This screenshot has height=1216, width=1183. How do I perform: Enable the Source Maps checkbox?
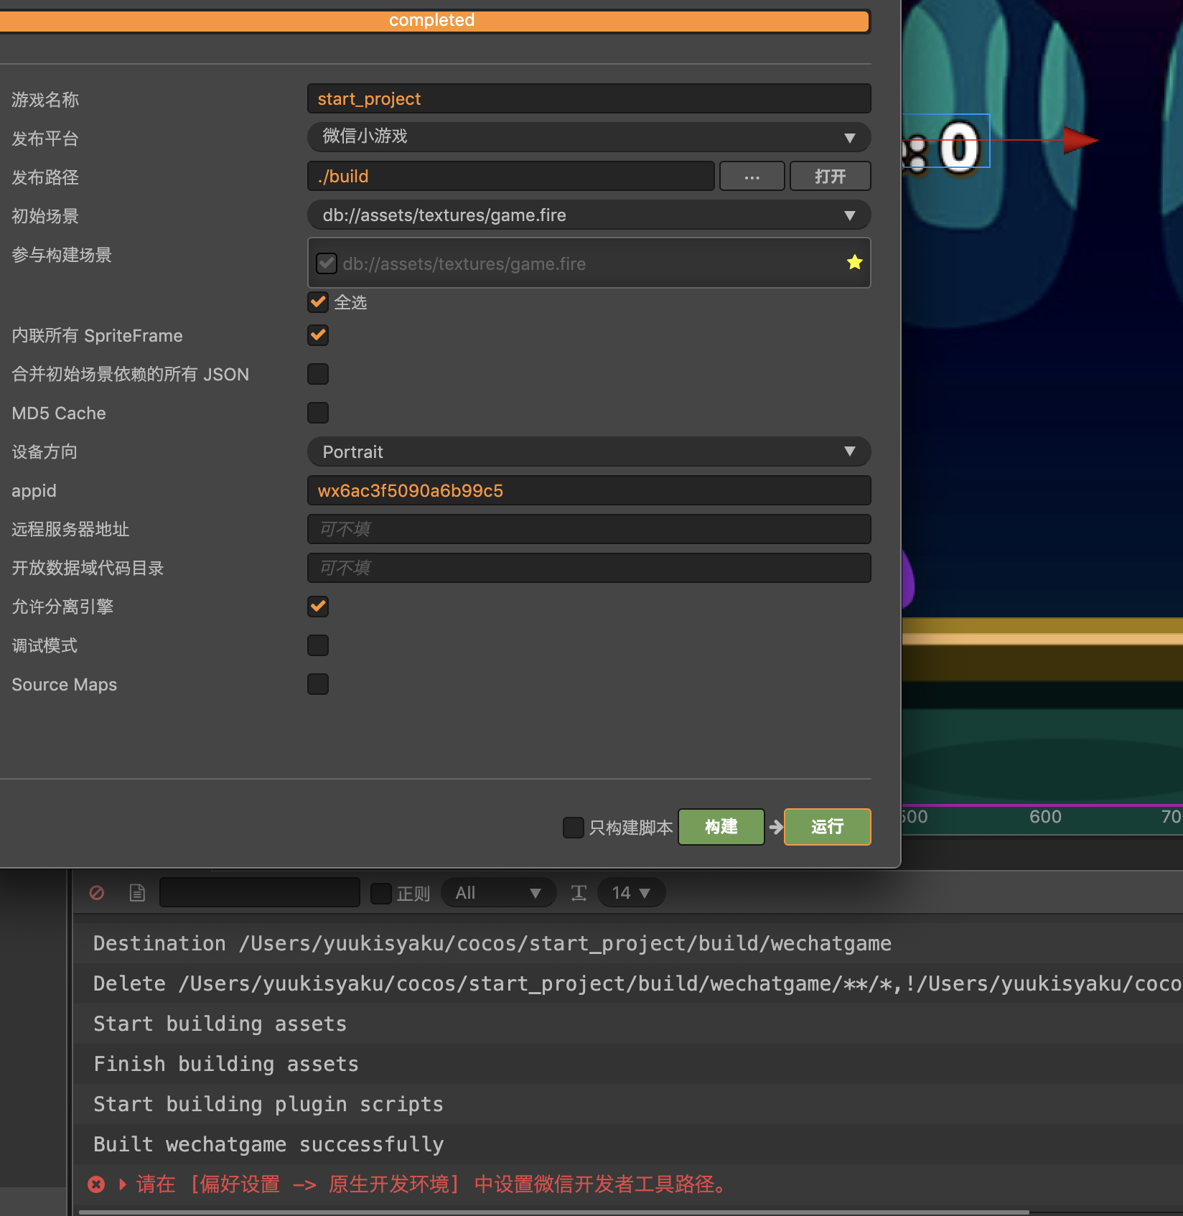pos(318,684)
